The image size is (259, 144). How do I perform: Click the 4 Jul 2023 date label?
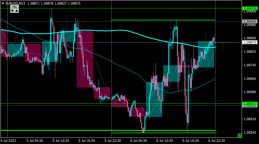coord(8,141)
